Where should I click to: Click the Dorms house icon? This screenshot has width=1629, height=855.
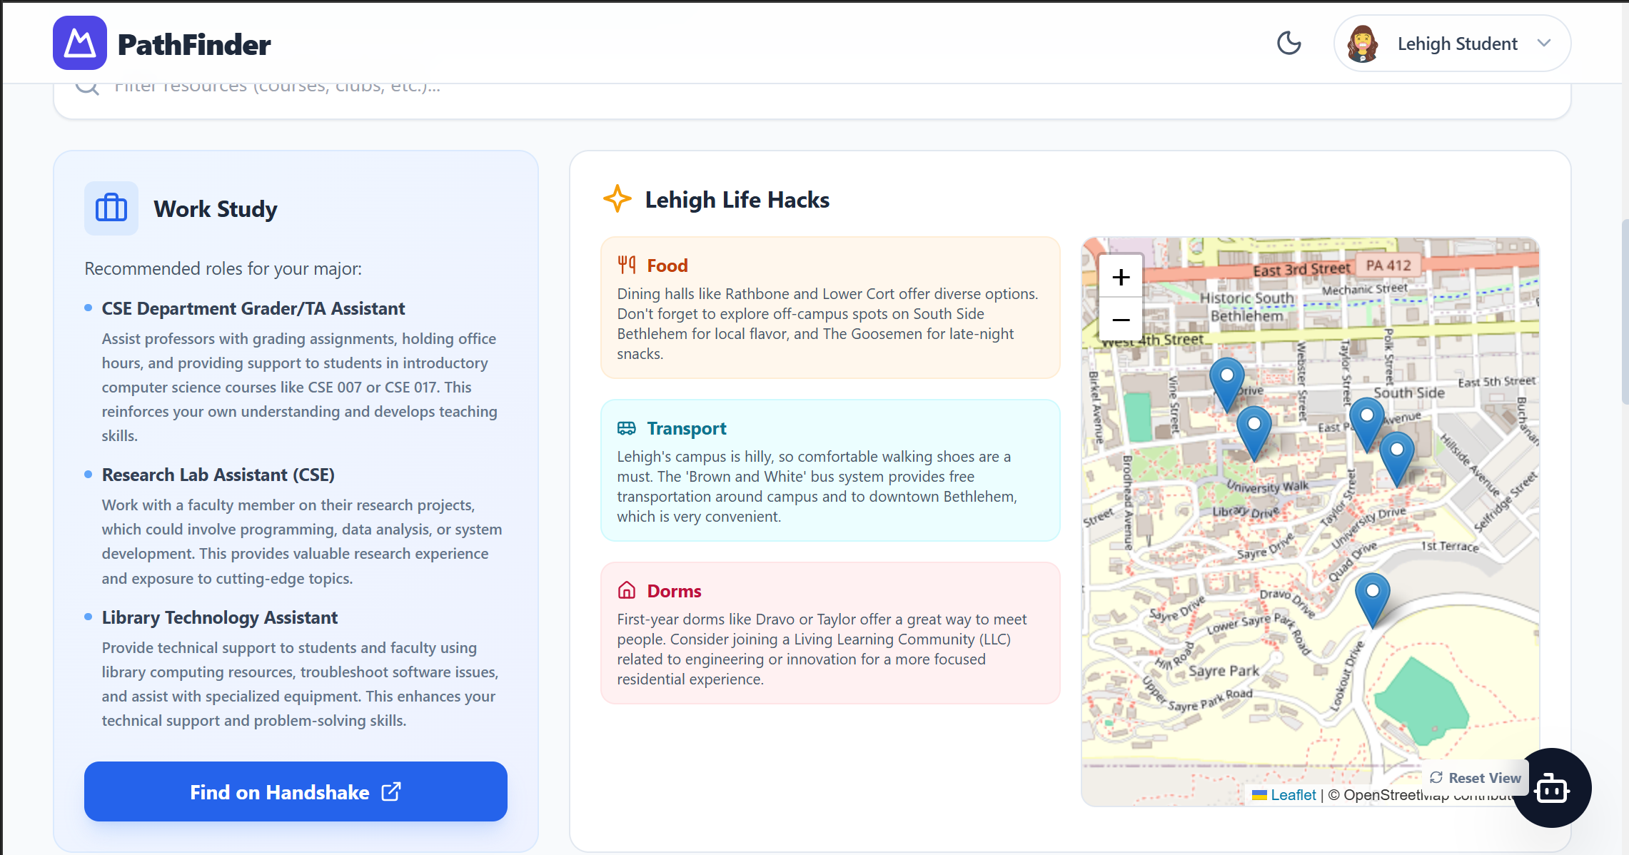(627, 591)
